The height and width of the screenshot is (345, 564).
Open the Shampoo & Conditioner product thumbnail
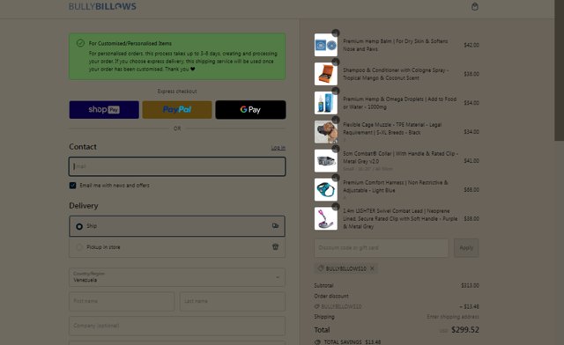[326, 74]
